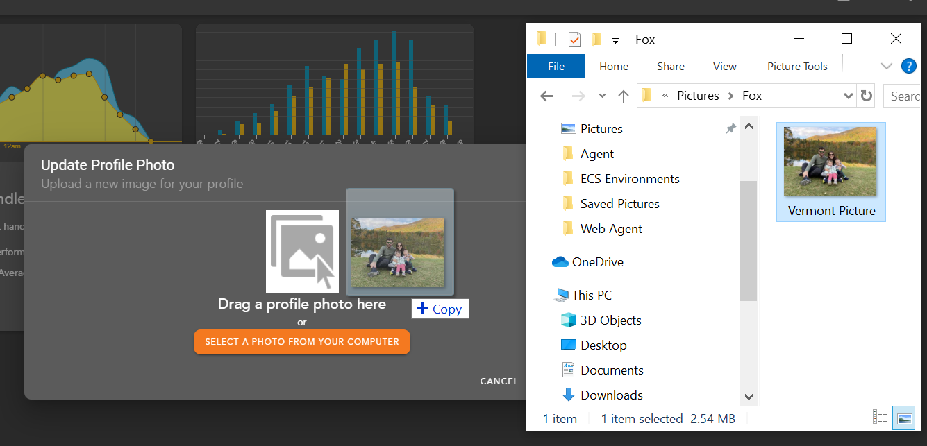Image resolution: width=927 pixels, height=446 pixels.
Task: Refresh the Fox folder view
Action: pos(867,96)
